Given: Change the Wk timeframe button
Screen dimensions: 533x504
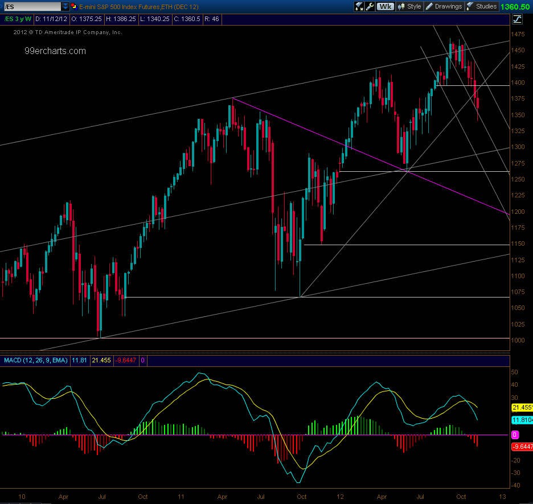Looking at the screenshot, I should pyautogui.click(x=385, y=6).
